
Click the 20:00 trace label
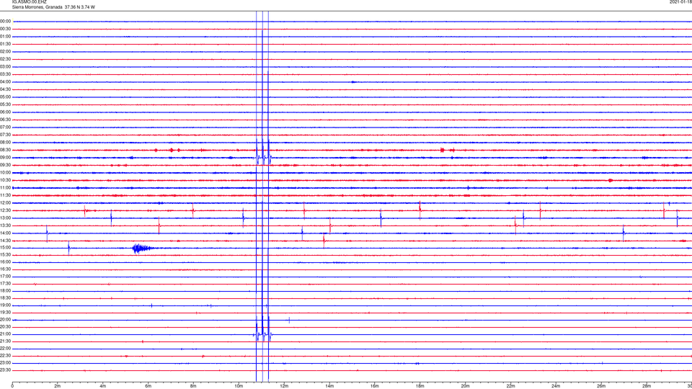[x=6, y=319]
